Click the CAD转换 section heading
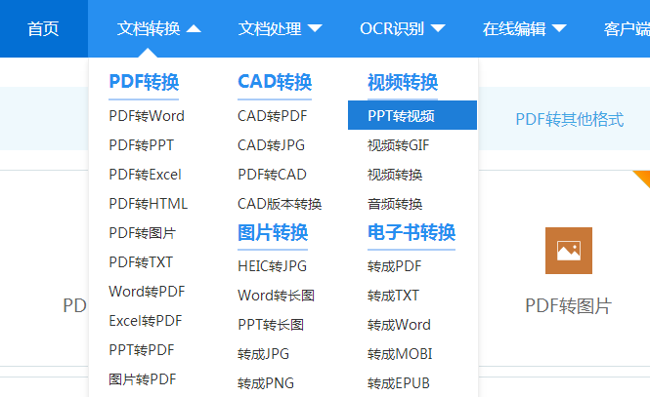The image size is (650, 397). [x=275, y=82]
